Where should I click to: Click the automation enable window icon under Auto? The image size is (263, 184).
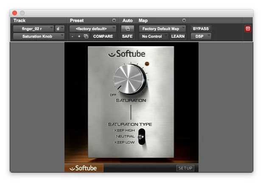[128, 29]
